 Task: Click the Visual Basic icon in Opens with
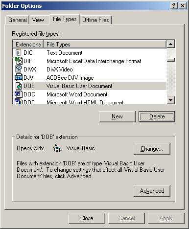57,148
